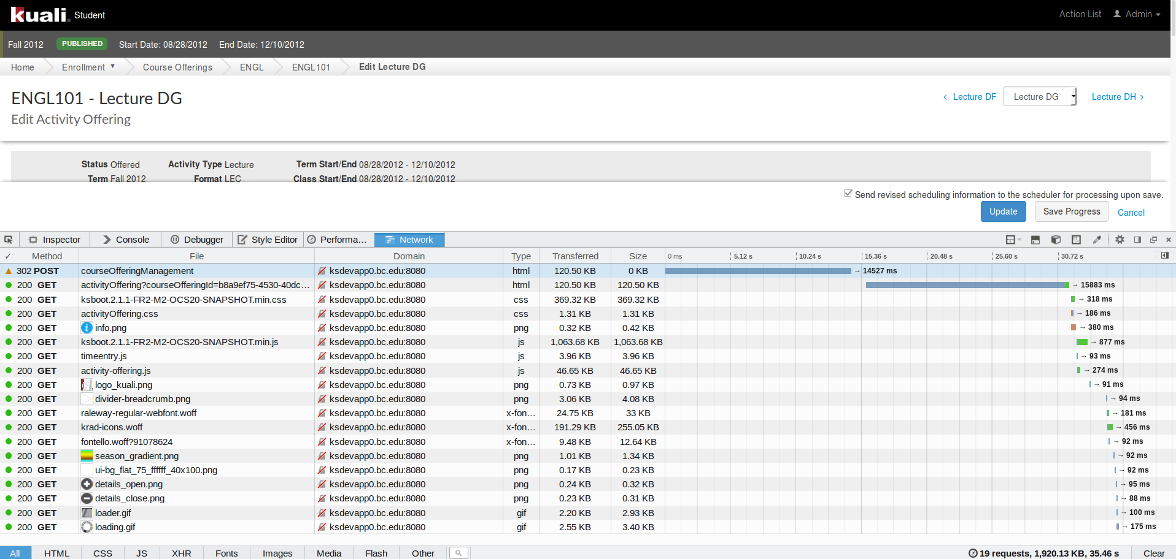
Task: Toggle send revised scheduling information checkbox
Action: [x=848, y=193]
